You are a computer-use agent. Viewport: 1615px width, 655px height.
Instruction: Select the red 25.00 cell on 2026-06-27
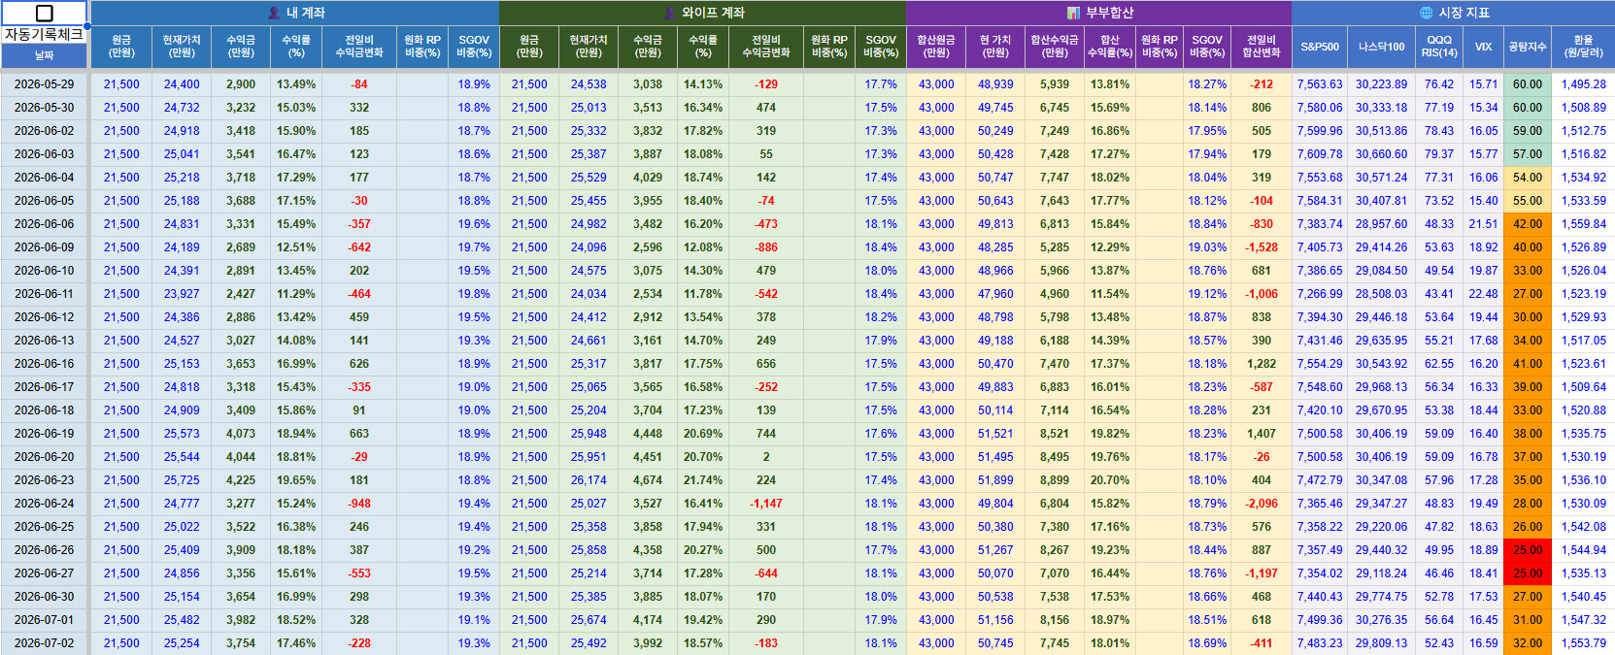(x=1527, y=573)
